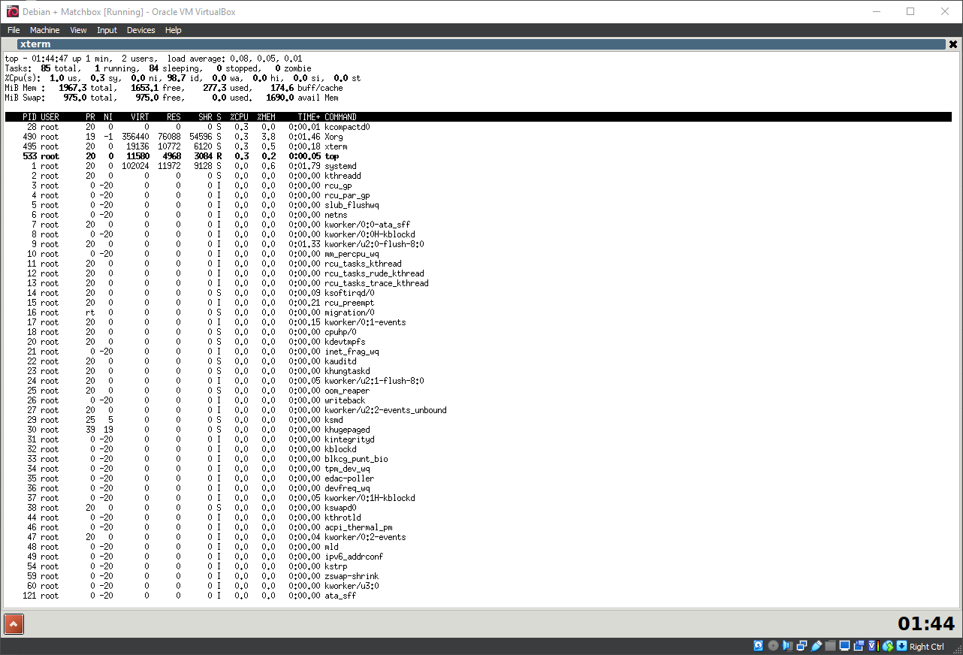The height and width of the screenshot is (655, 963).
Task: Click the video recording status icon
Action: 859,645
